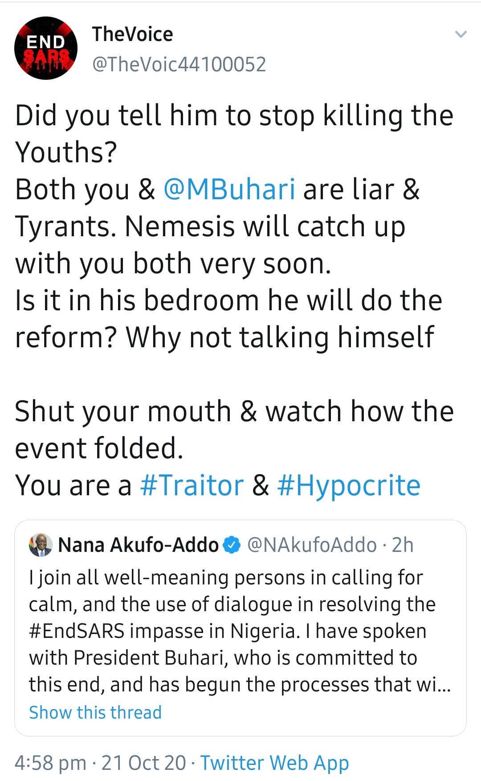Screen dimensions: 481x781
Task: Open the @NAkufoAddo handle
Action: click(x=312, y=545)
